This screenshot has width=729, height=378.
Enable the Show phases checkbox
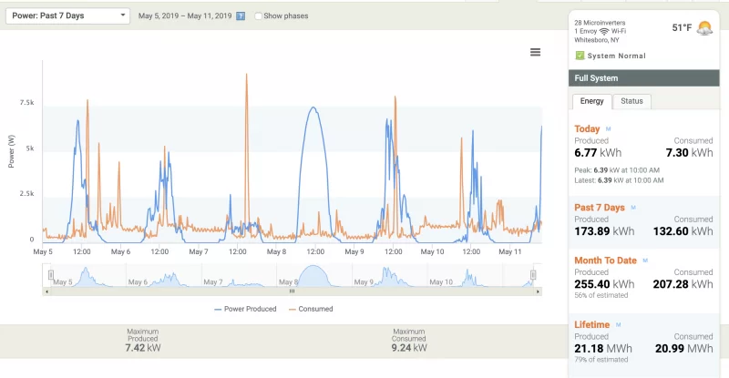[259, 16]
